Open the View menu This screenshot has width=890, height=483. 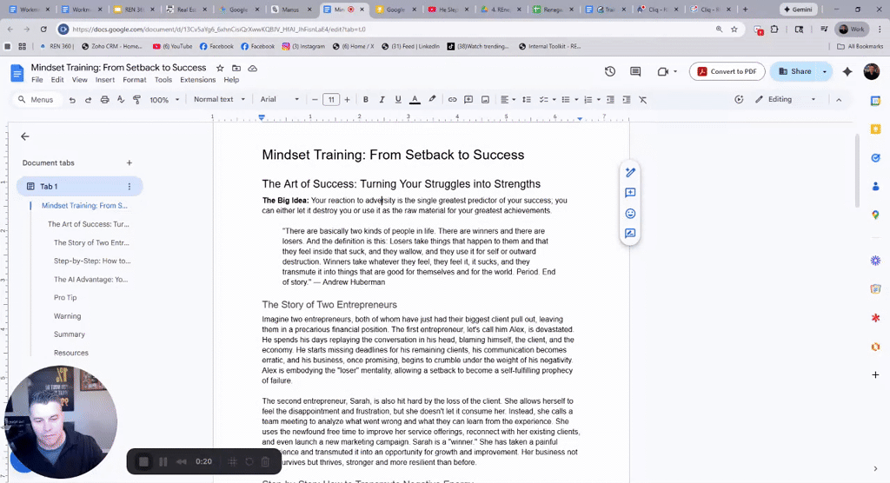point(79,80)
